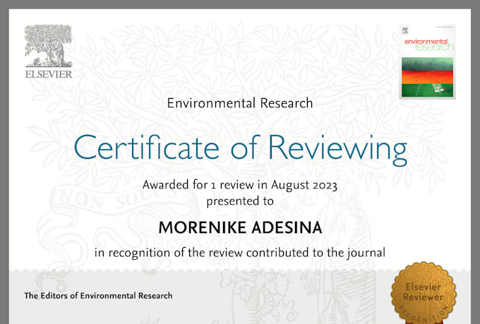Screen dimensions: 480x324
Task: Click the "presented to" text
Action: coord(240,201)
